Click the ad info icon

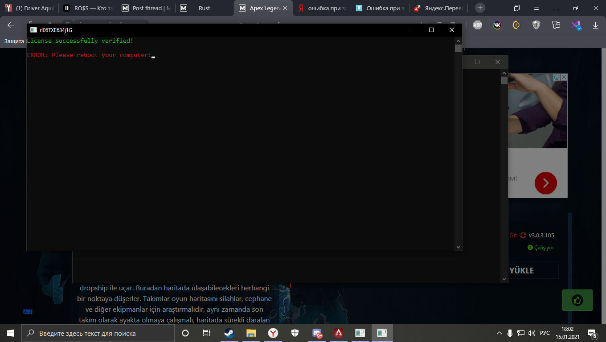pos(557,77)
